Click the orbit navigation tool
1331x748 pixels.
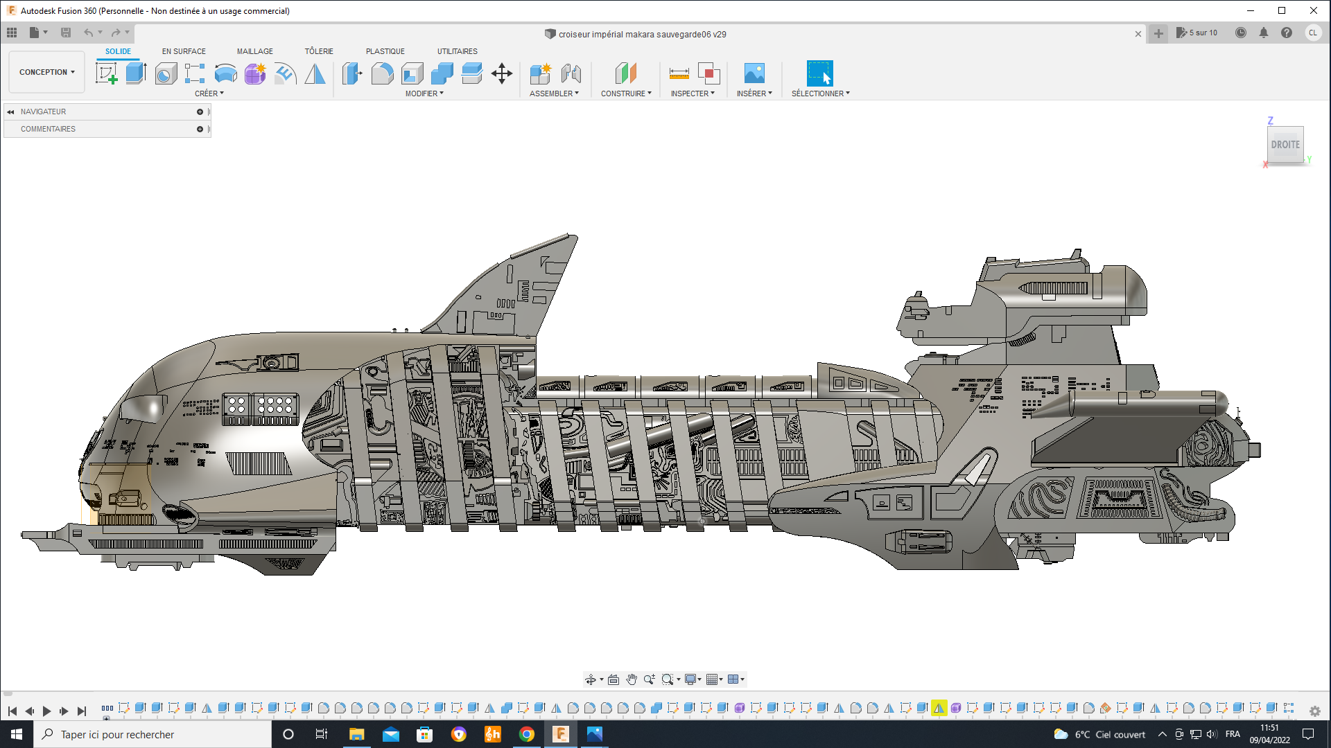point(591,679)
